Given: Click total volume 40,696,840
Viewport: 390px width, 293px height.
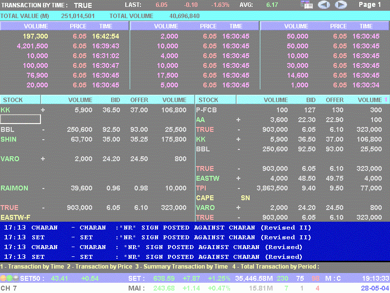Looking at the screenshot, I should click(184, 16).
